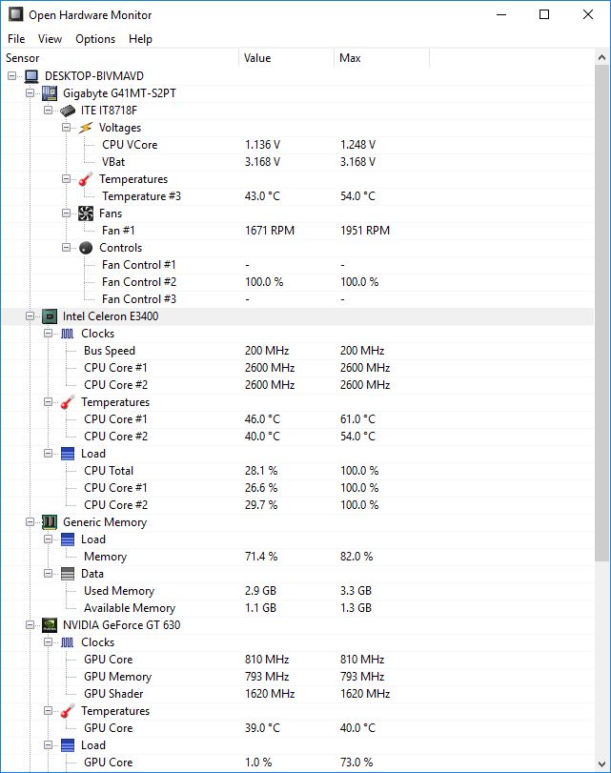Collapse the Generic Memory tree node
This screenshot has width=611, height=773.
coord(31,521)
